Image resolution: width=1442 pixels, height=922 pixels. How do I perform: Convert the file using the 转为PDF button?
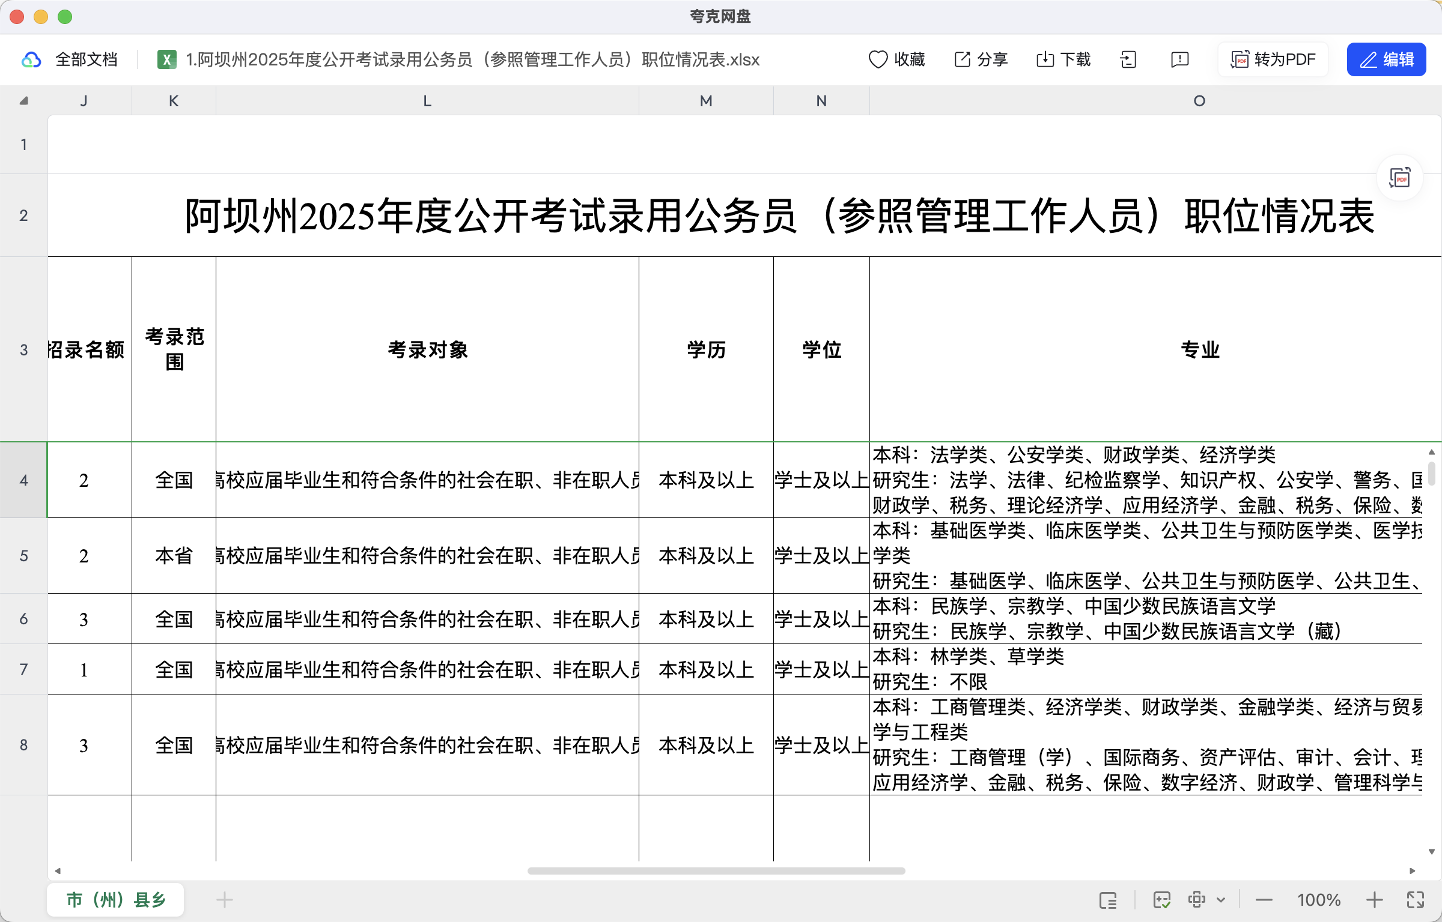pos(1272,59)
